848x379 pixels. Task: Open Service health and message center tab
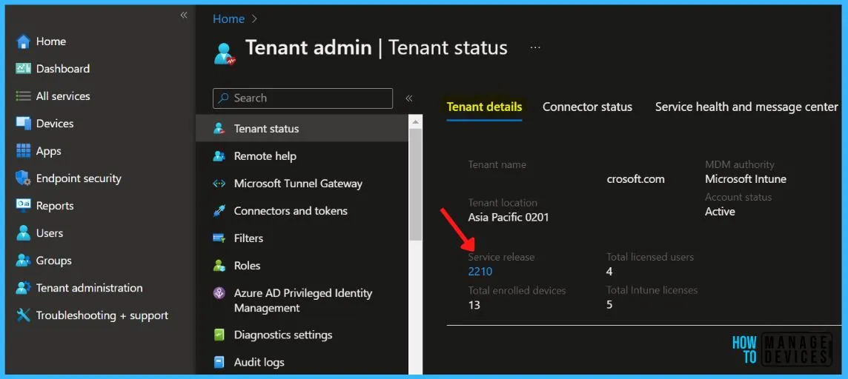tap(746, 107)
